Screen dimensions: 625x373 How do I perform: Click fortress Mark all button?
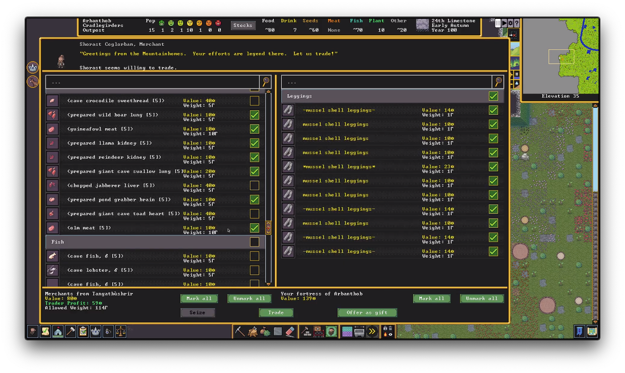coord(431,299)
